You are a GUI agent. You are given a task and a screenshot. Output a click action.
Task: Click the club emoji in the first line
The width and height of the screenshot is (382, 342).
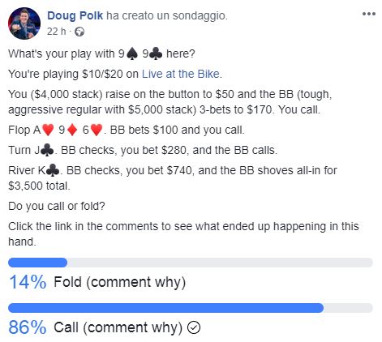pyautogui.click(x=156, y=53)
